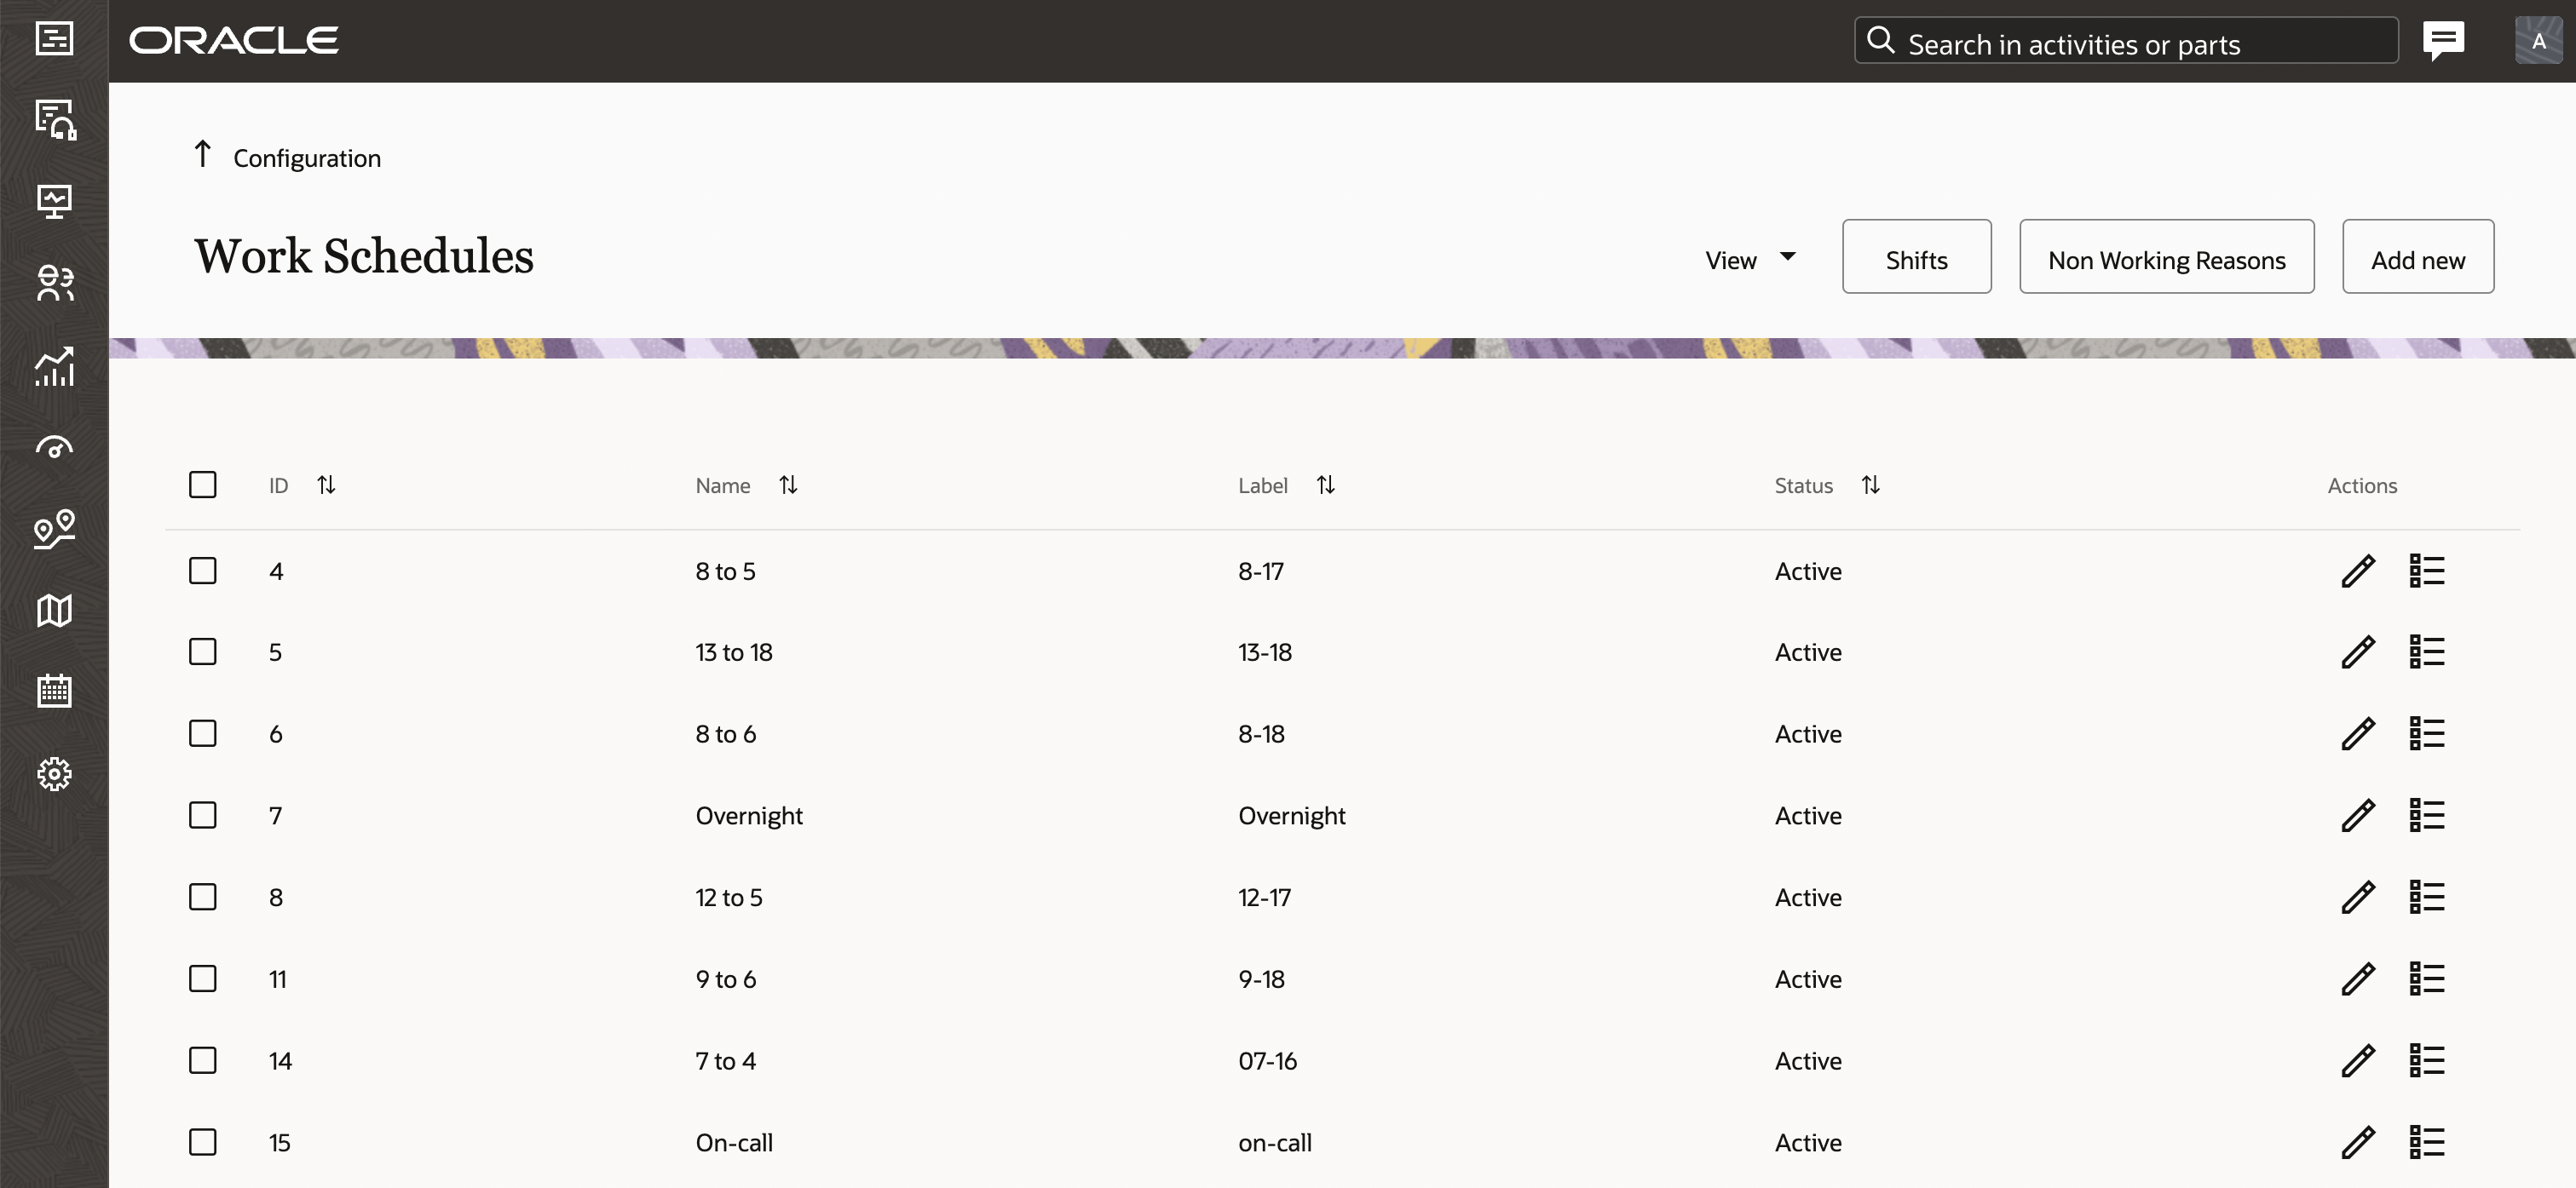Open list details icon for 8 to 5

click(x=2426, y=571)
